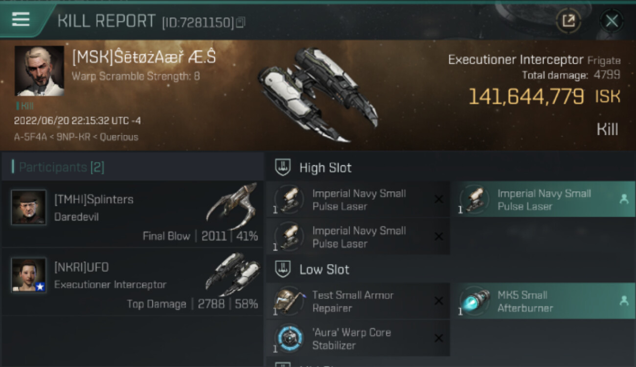
Task: Open the highlighted Imperial Navy Small Pulse Laser
Action: click(x=542, y=200)
